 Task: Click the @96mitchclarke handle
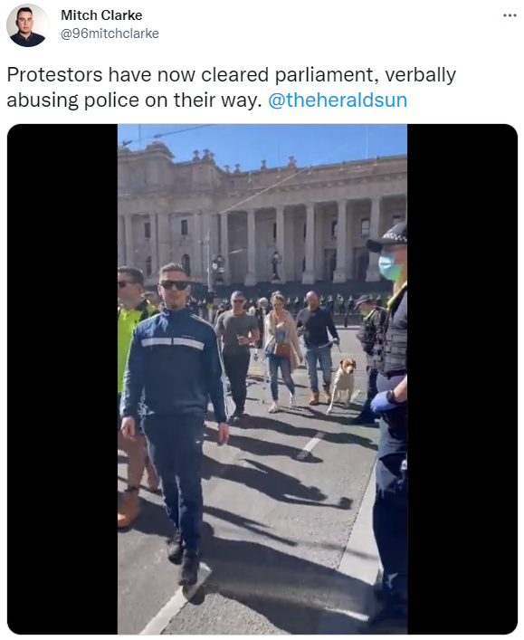110,33
